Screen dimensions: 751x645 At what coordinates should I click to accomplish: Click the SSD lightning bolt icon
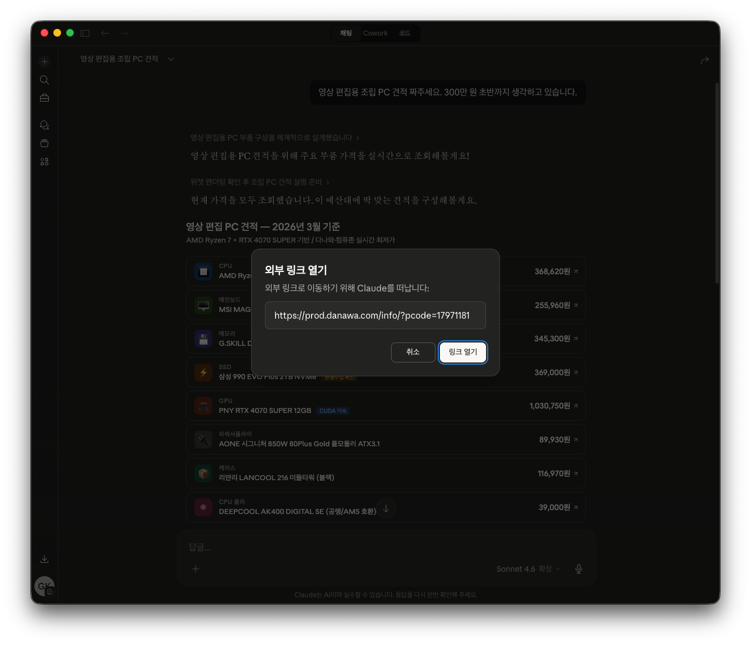point(203,372)
